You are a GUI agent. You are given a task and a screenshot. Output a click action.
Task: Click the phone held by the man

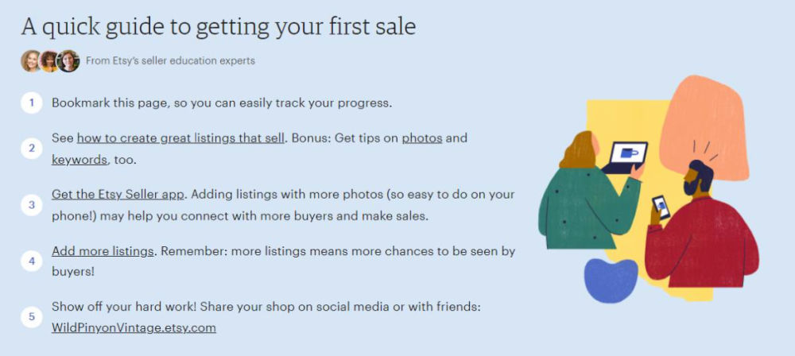pos(661,207)
